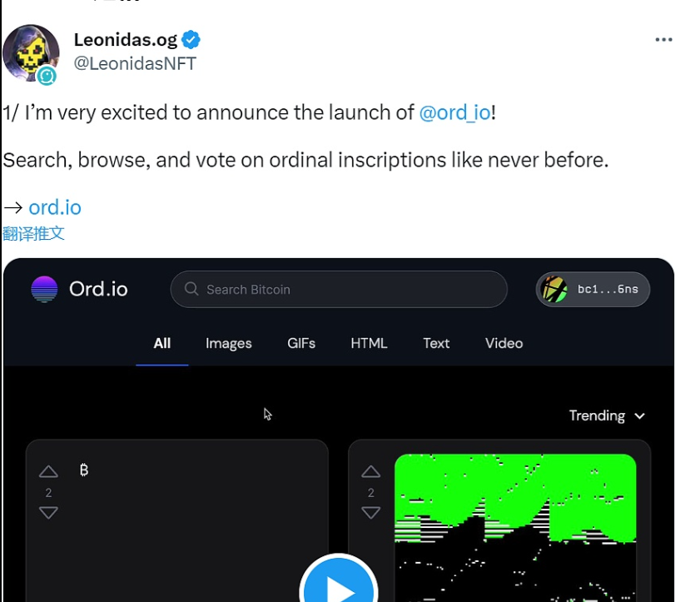Open the HTML tab
690x602 pixels.
369,343
